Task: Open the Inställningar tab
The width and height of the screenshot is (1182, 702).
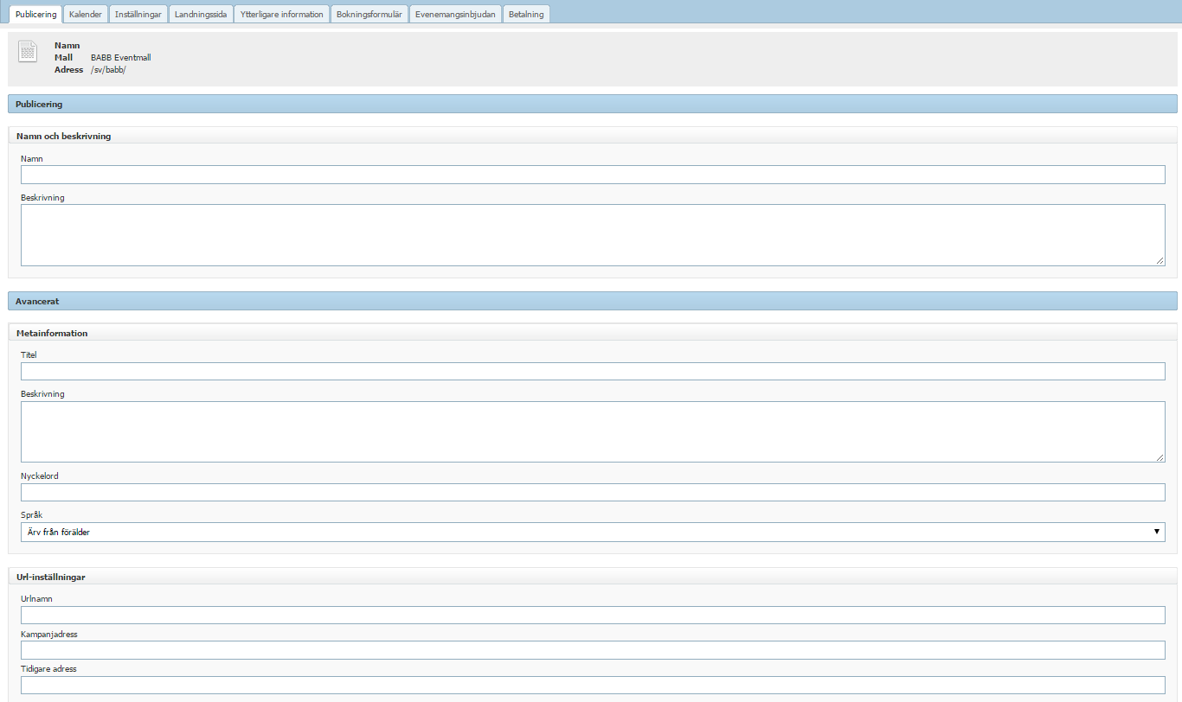Action: coord(138,14)
